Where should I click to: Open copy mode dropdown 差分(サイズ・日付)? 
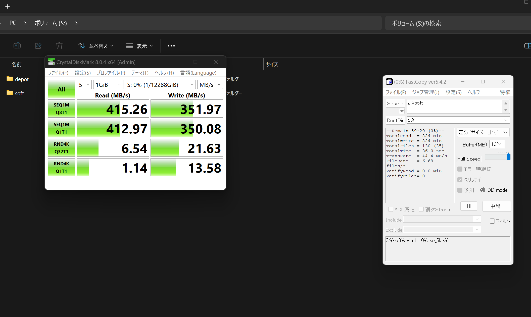click(483, 132)
